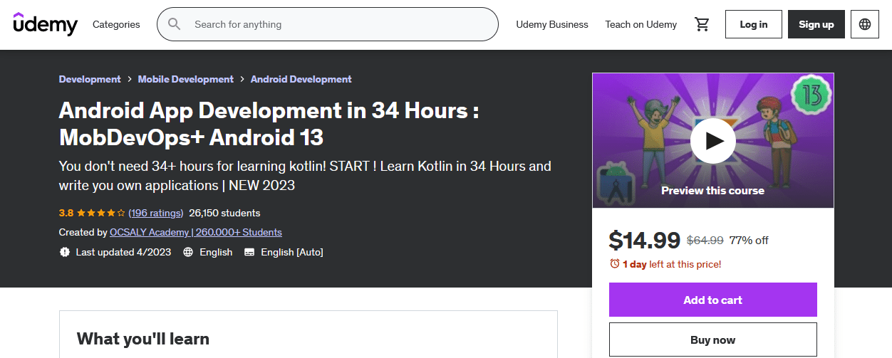
Task: Click the Log in button
Action: (x=754, y=24)
